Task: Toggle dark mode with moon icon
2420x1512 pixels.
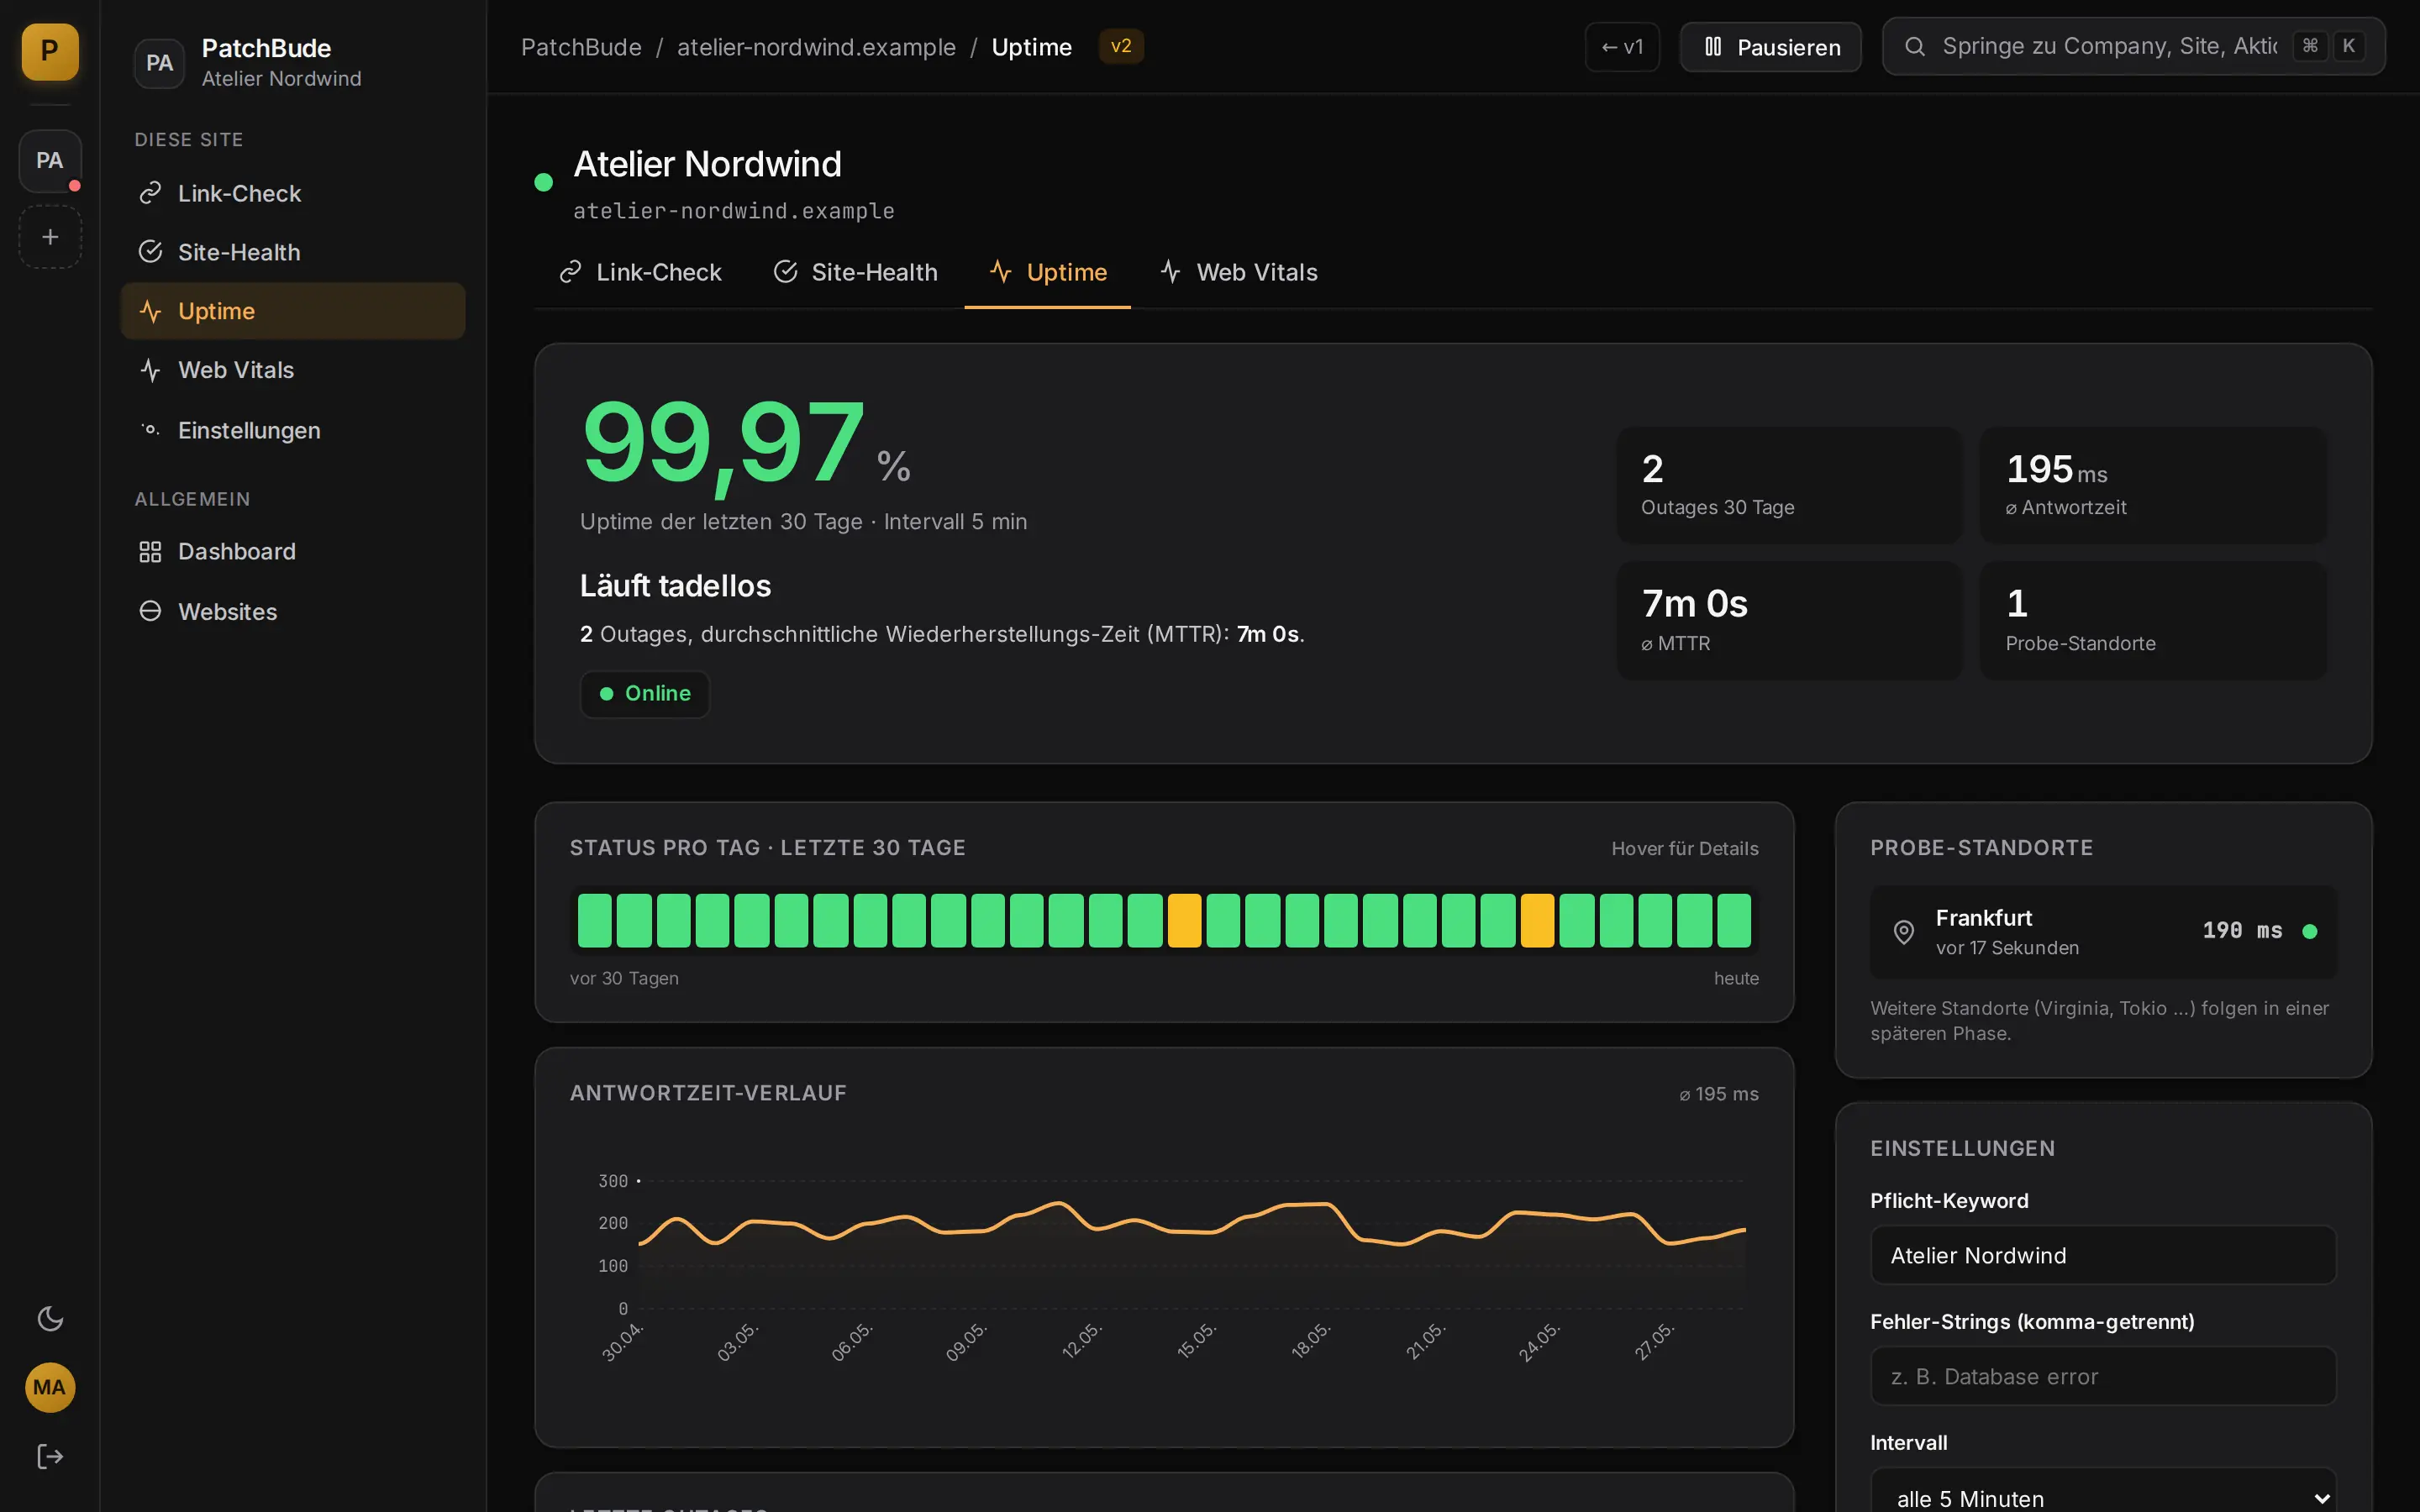Action: (50, 1319)
